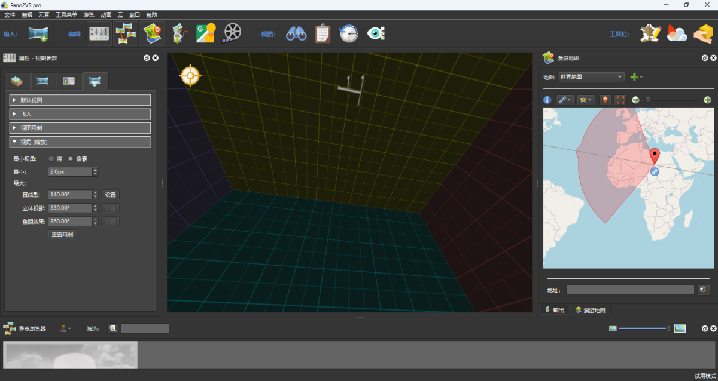
Task: Open the tour map editor icon
Action: [151, 33]
